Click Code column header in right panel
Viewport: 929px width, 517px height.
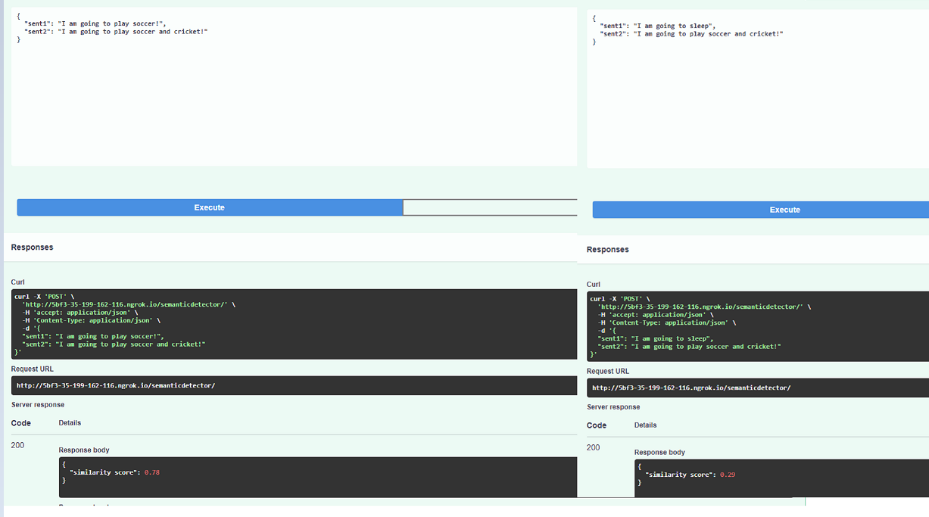(597, 425)
